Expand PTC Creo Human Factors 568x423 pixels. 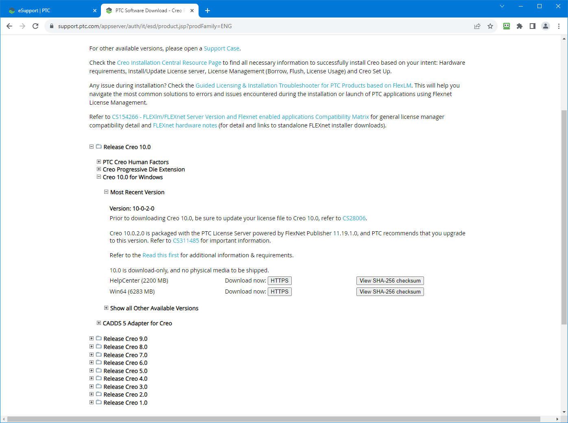coord(99,162)
